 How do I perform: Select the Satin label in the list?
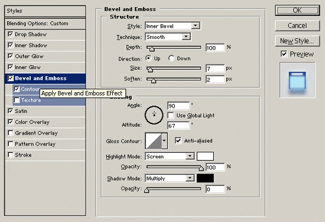(21, 111)
